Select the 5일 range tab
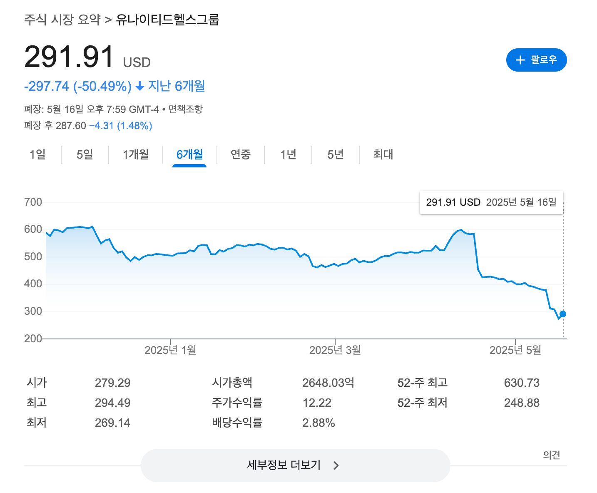The image size is (597, 493). [85, 154]
